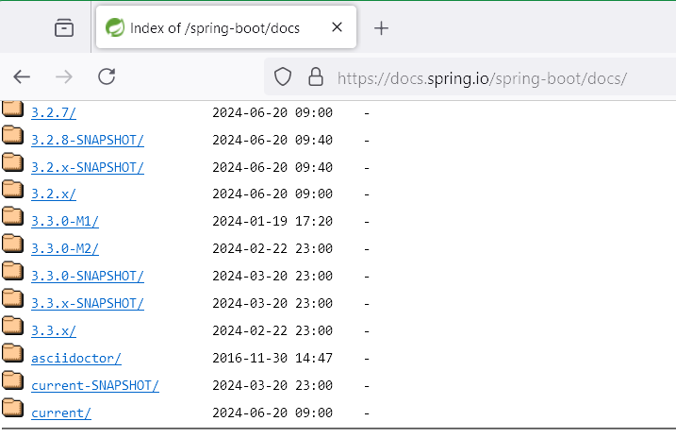676x438 pixels.
Task: Open the 3.3.x/ directory link
Action: click(x=54, y=331)
